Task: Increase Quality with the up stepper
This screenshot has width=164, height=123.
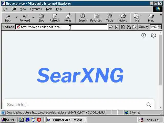Action: tap(160, 26)
